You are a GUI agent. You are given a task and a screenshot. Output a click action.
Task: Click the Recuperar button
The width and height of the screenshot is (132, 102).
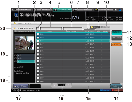click(116, 86)
